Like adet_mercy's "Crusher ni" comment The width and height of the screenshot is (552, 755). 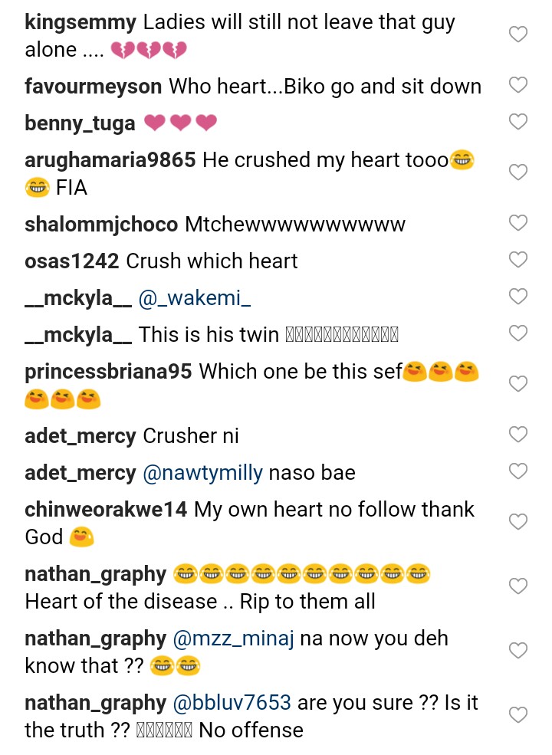(518, 435)
